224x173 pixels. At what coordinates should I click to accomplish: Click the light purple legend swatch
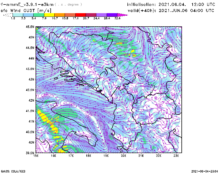coord(102,15)
